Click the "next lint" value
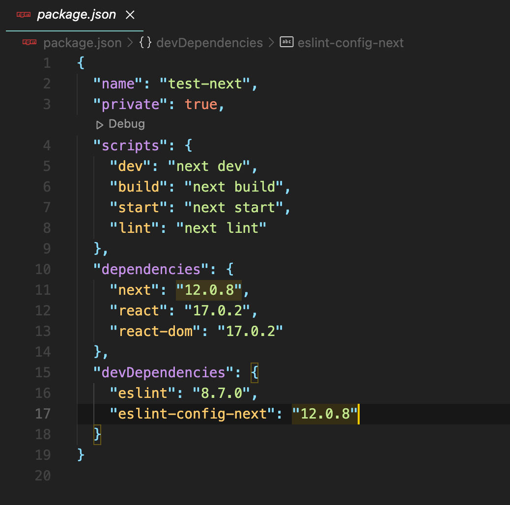The height and width of the screenshot is (505, 510). 221,228
